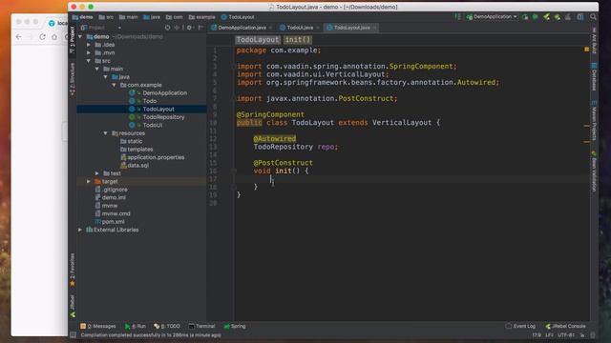
Task: Click the LF line separator status entry
Action: point(549,334)
